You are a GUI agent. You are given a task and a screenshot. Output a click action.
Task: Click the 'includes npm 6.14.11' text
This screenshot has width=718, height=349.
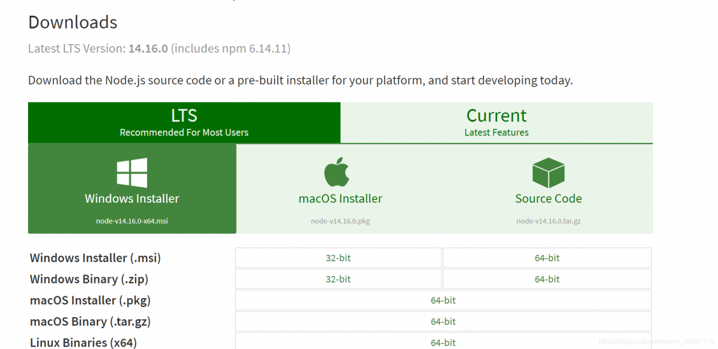click(231, 49)
